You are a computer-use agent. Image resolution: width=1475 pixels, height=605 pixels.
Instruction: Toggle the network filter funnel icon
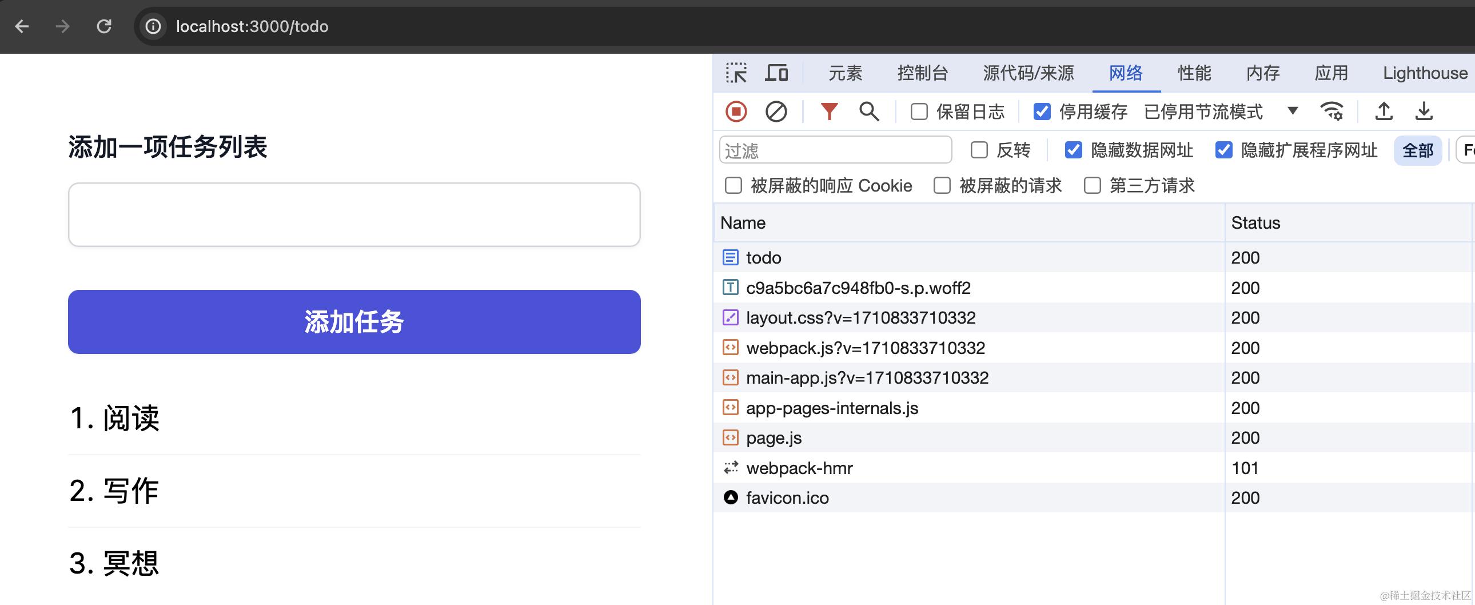[828, 111]
